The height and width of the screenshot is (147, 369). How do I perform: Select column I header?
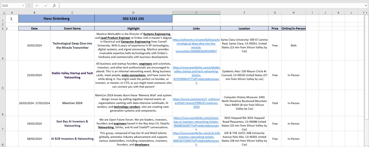pyautogui.click(x=312, y=13)
